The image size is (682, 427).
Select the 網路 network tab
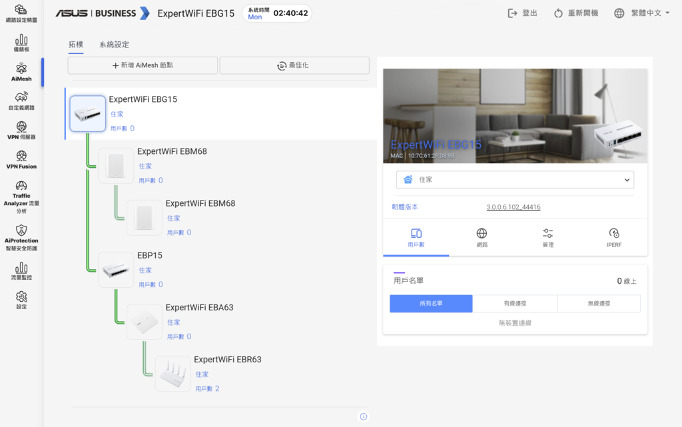482,238
